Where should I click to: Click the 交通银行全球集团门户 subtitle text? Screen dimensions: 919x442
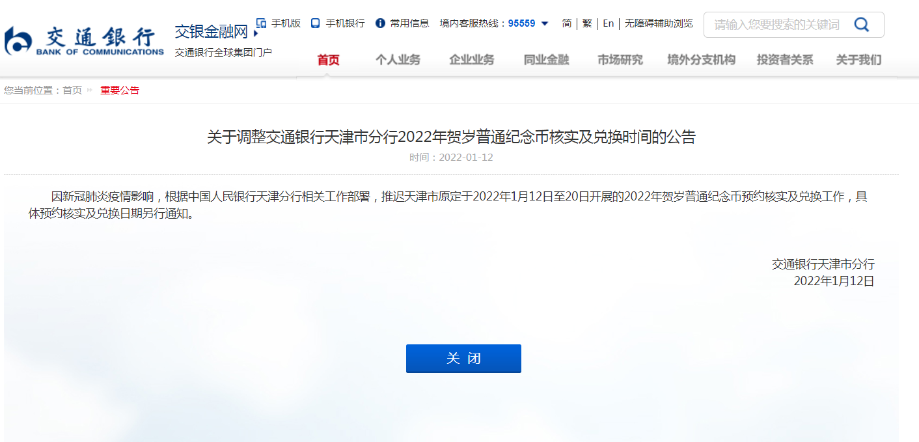pos(223,52)
